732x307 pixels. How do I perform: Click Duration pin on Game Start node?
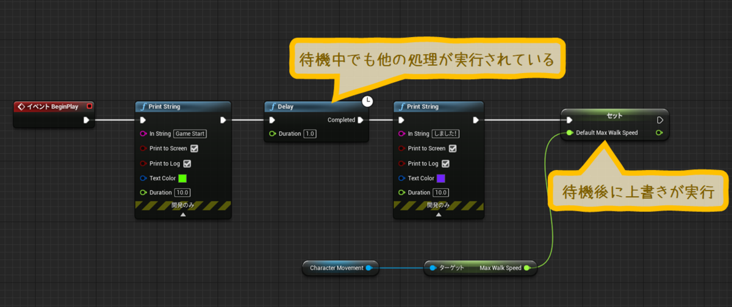[143, 192]
